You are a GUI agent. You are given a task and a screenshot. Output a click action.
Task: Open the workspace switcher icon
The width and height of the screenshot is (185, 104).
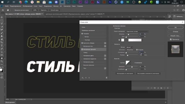point(178,10)
